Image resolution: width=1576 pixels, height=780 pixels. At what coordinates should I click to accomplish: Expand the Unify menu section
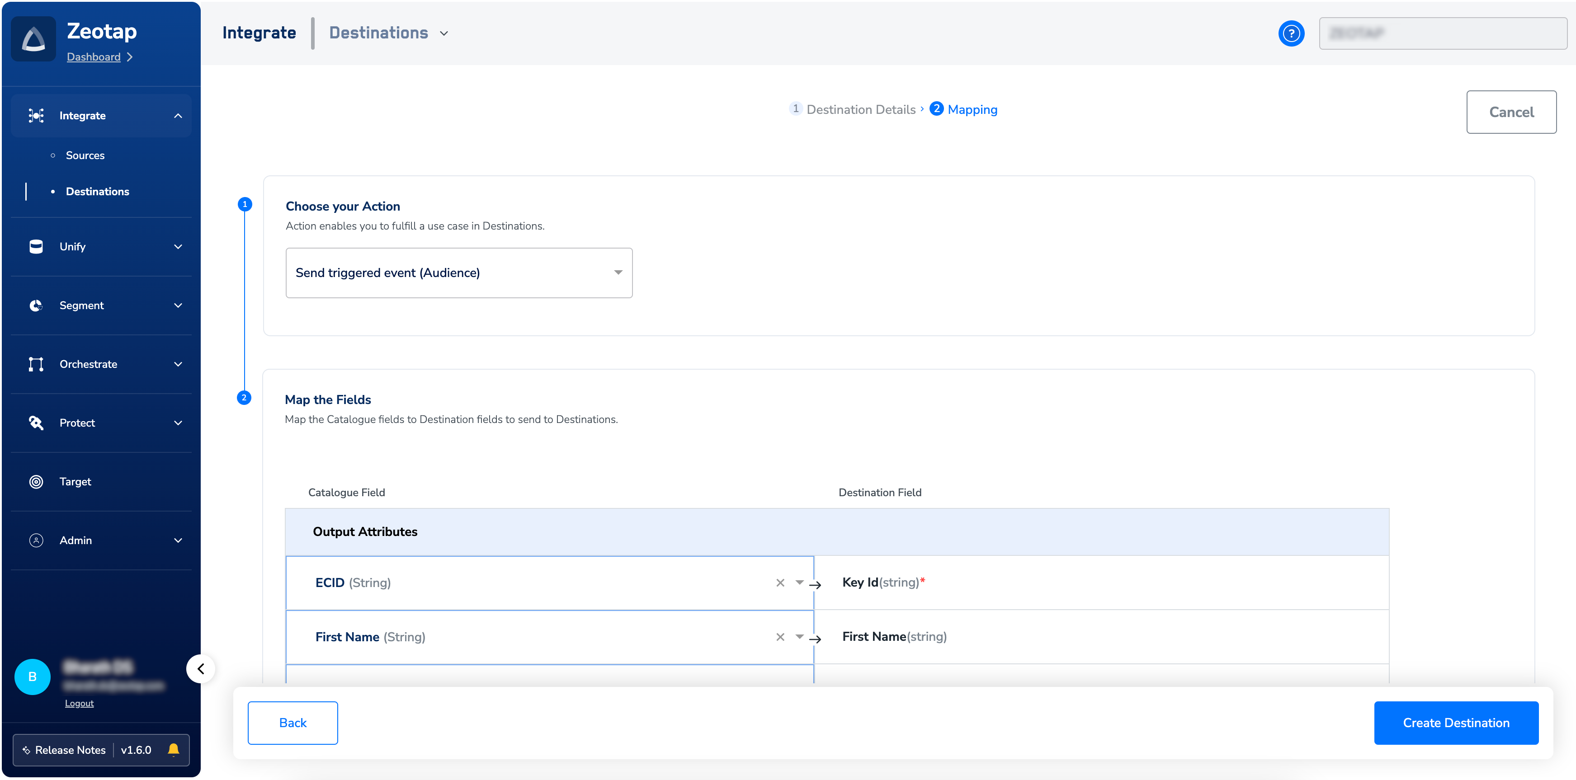pyautogui.click(x=178, y=247)
